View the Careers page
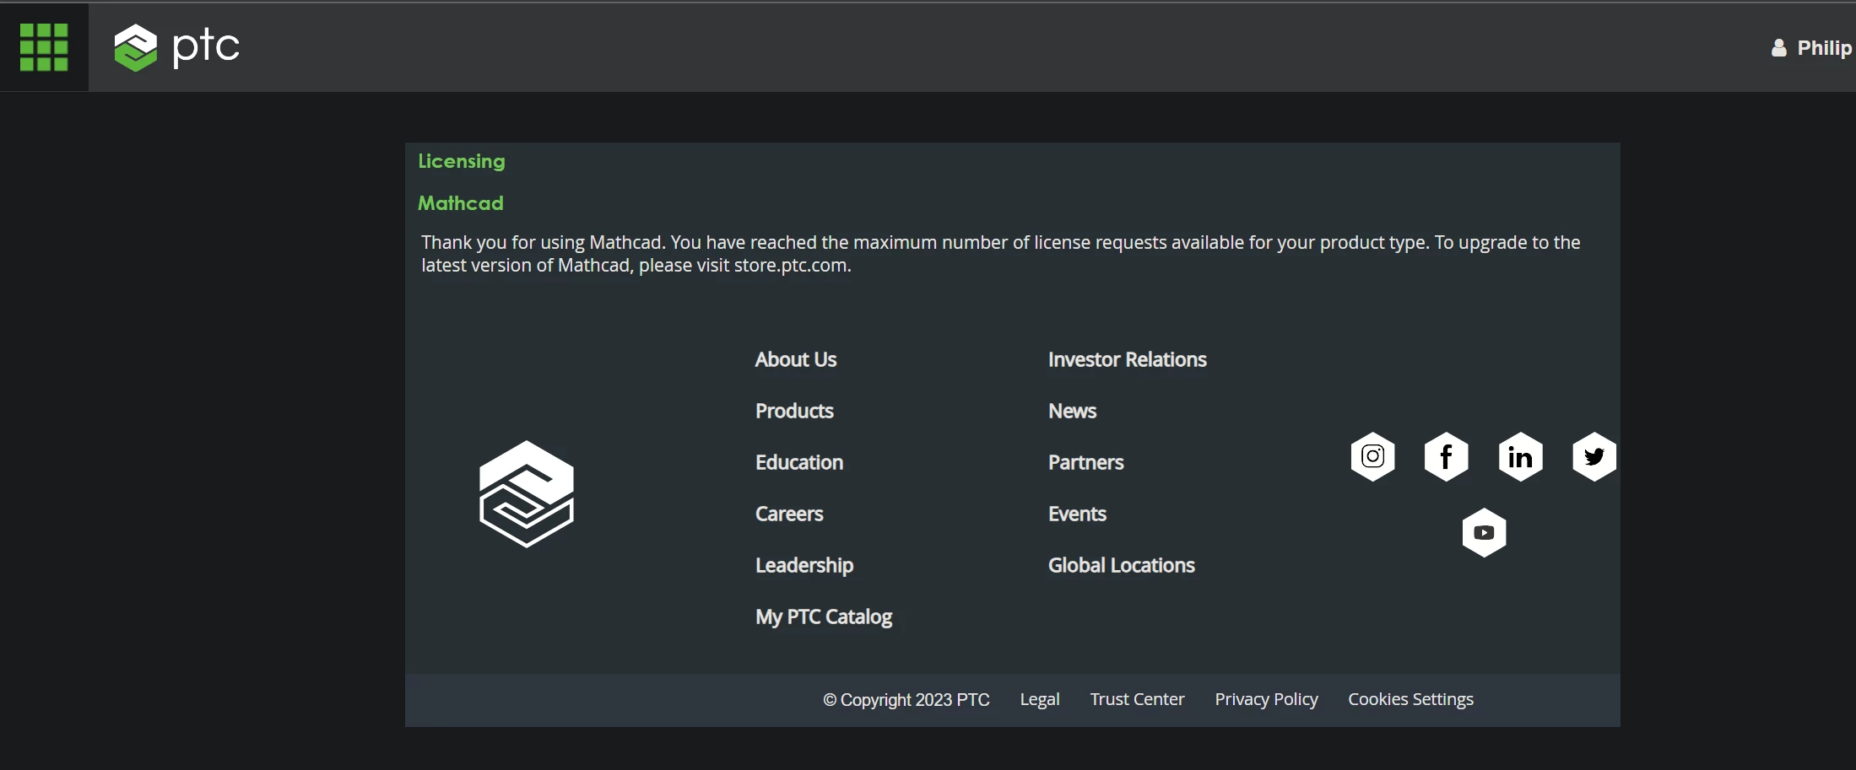 (x=789, y=514)
